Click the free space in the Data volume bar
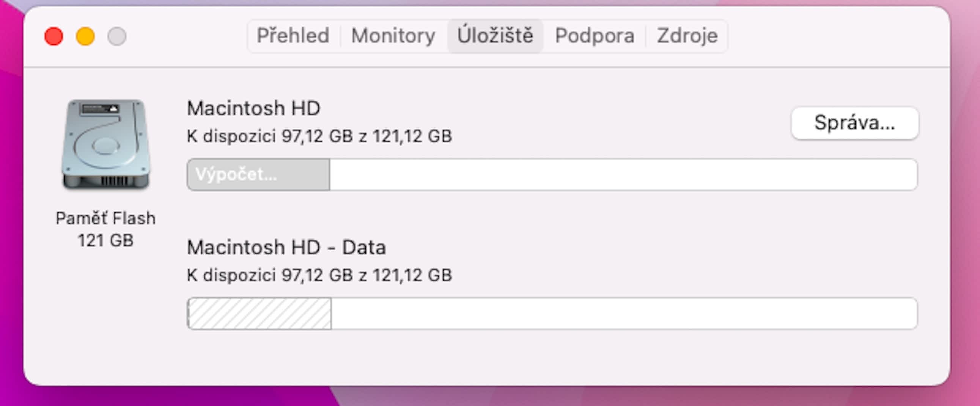This screenshot has height=406, width=980. [623, 314]
